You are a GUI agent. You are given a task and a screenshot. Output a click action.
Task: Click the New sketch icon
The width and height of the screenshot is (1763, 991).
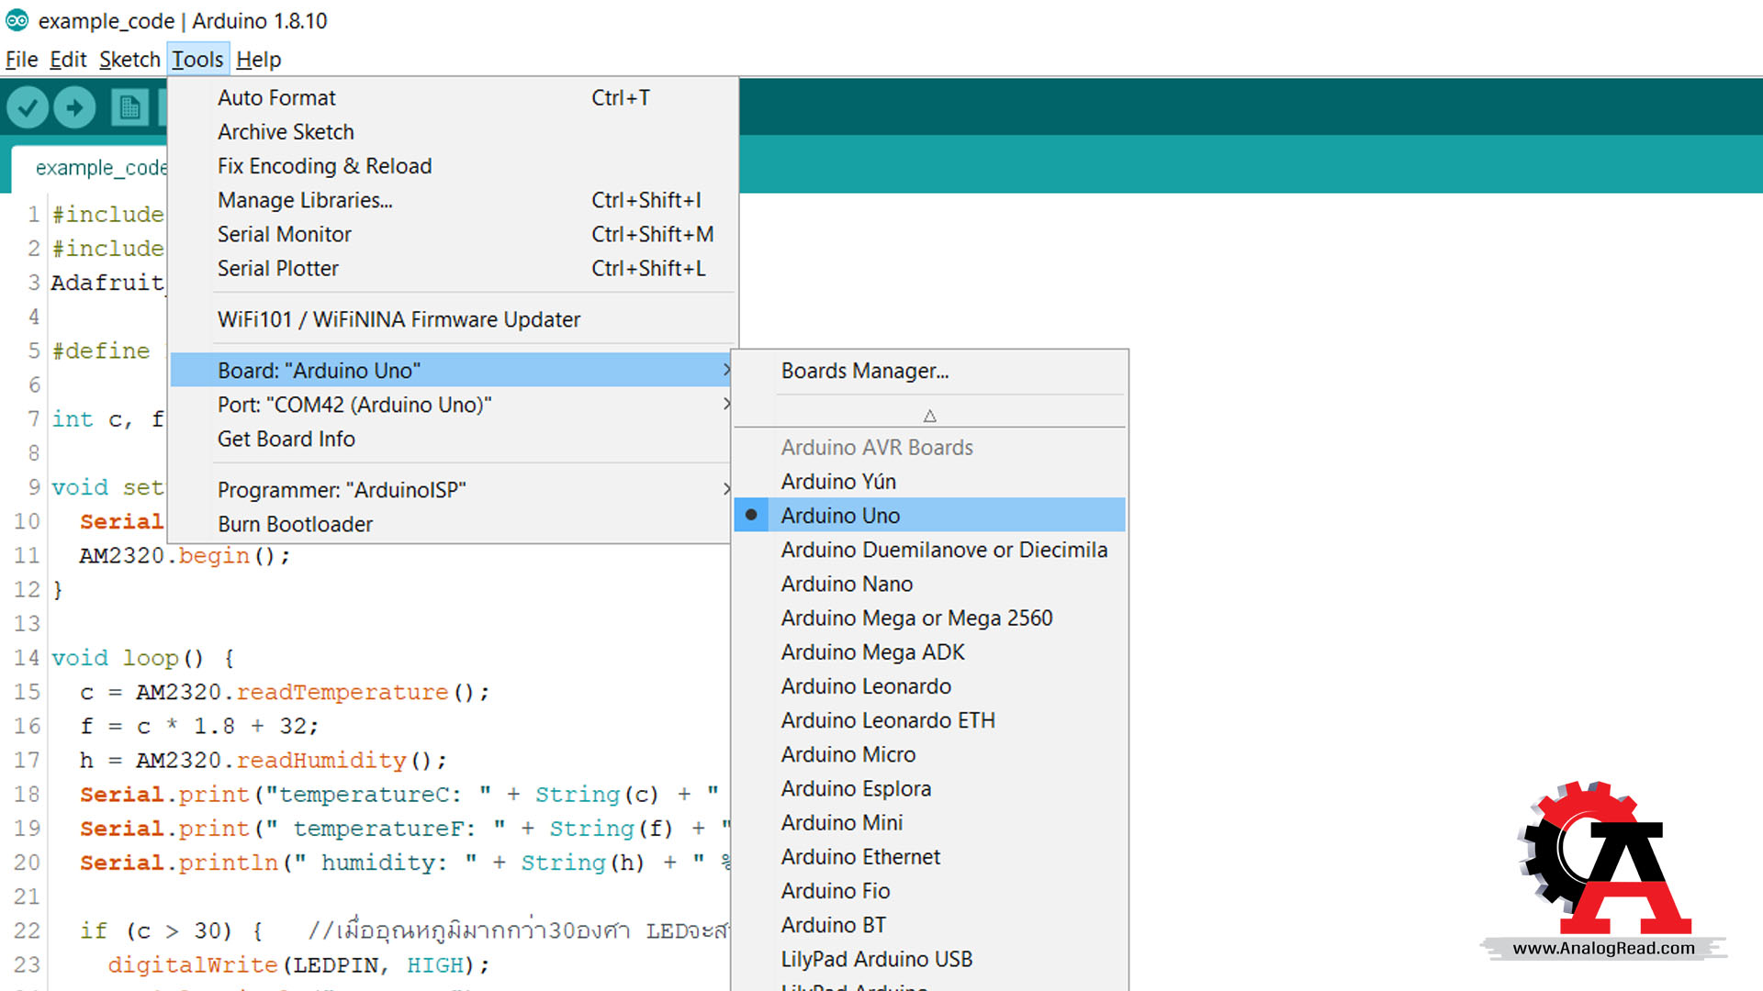(129, 108)
